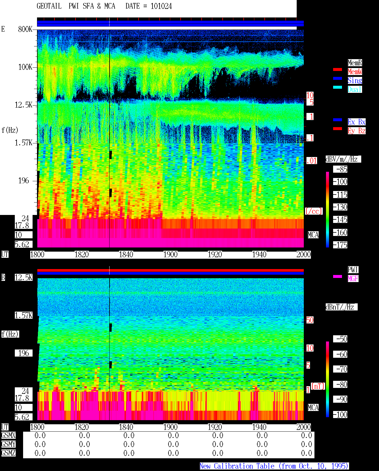Click the E panel letter label
379x471 pixels.
point(3,29)
